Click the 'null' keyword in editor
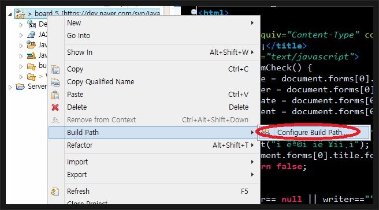 click(x=292, y=200)
